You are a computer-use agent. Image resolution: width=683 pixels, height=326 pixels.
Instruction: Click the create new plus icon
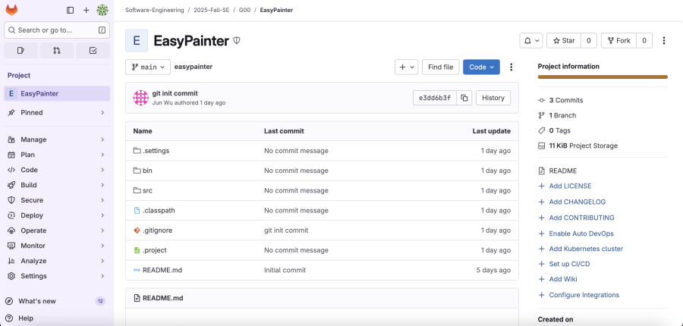[86, 10]
